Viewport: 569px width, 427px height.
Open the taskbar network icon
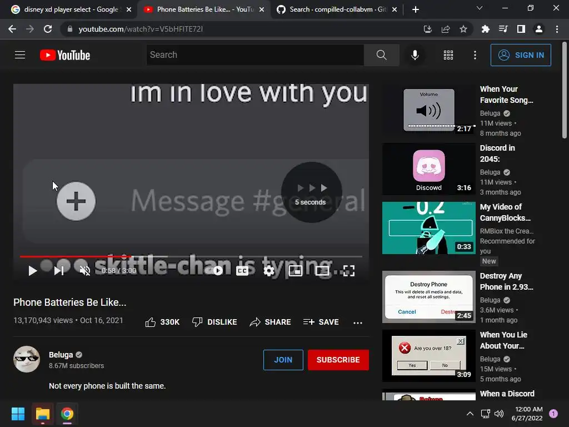[x=485, y=414]
